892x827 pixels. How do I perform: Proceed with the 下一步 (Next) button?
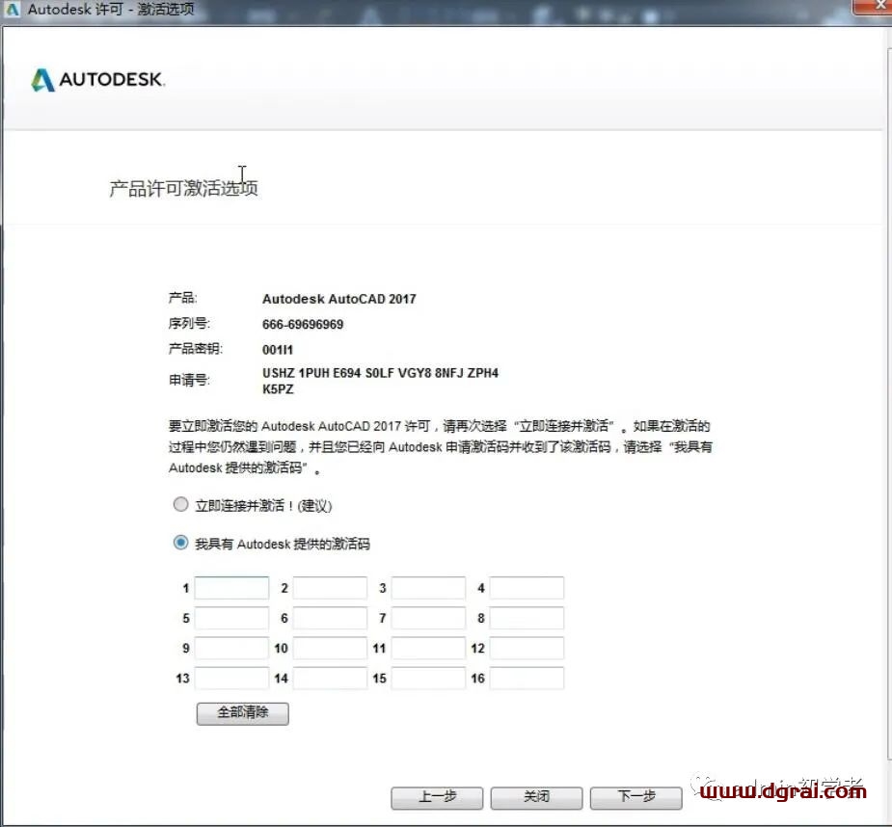tap(636, 797)
